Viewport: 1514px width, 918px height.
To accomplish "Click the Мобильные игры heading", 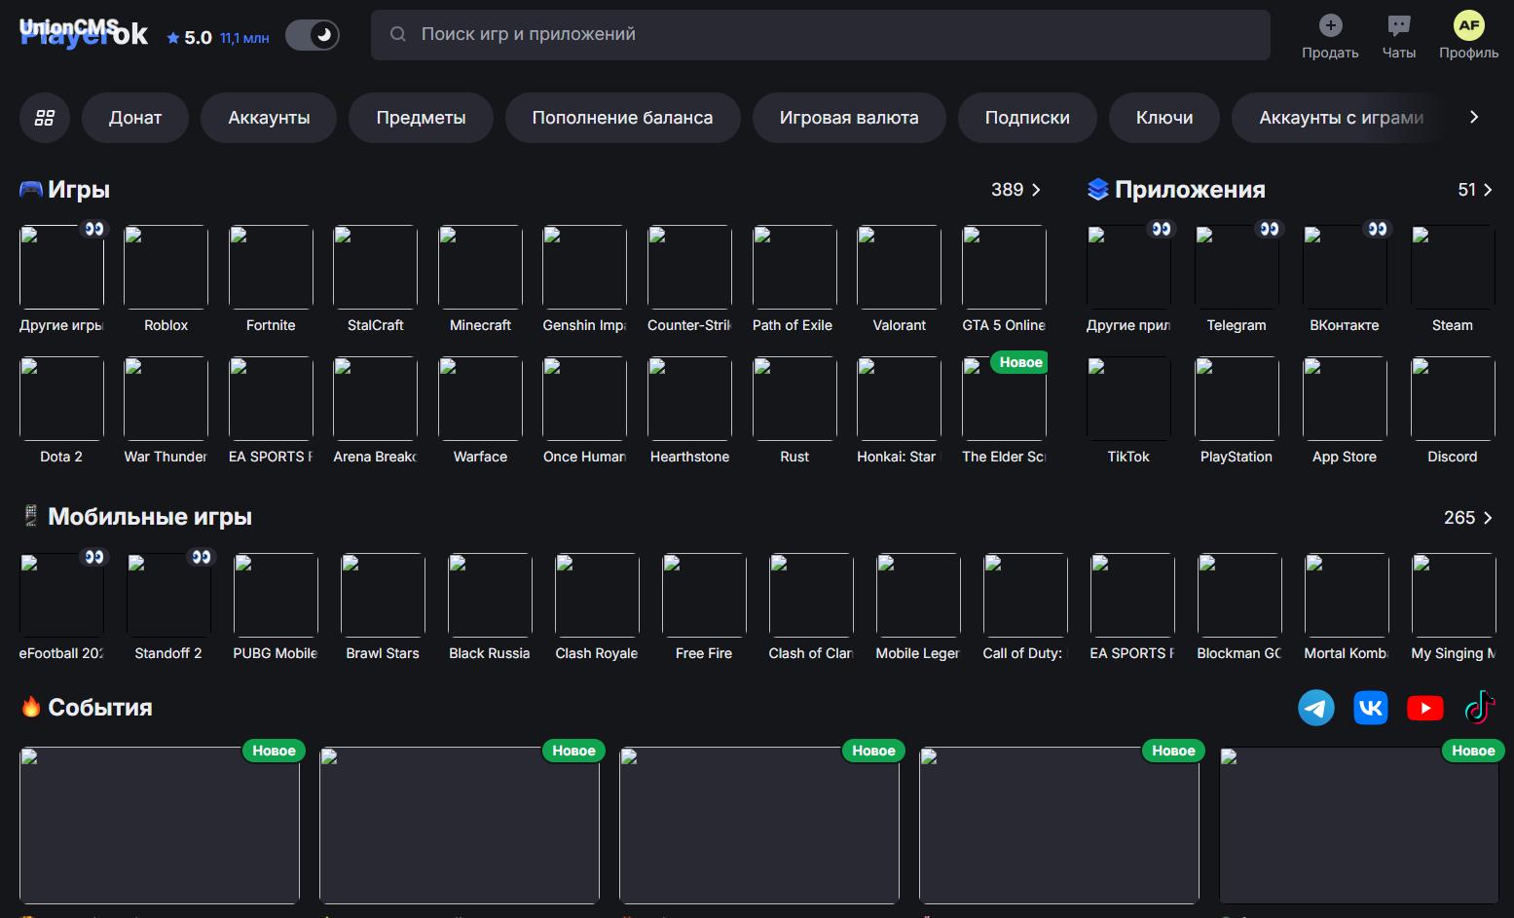I will [150, 517].
